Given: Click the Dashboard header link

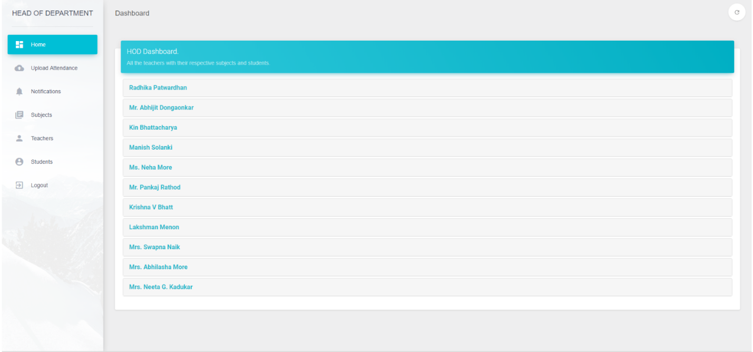Looking at the screenshot, I should pyautogui.click(x=132, y=13).
